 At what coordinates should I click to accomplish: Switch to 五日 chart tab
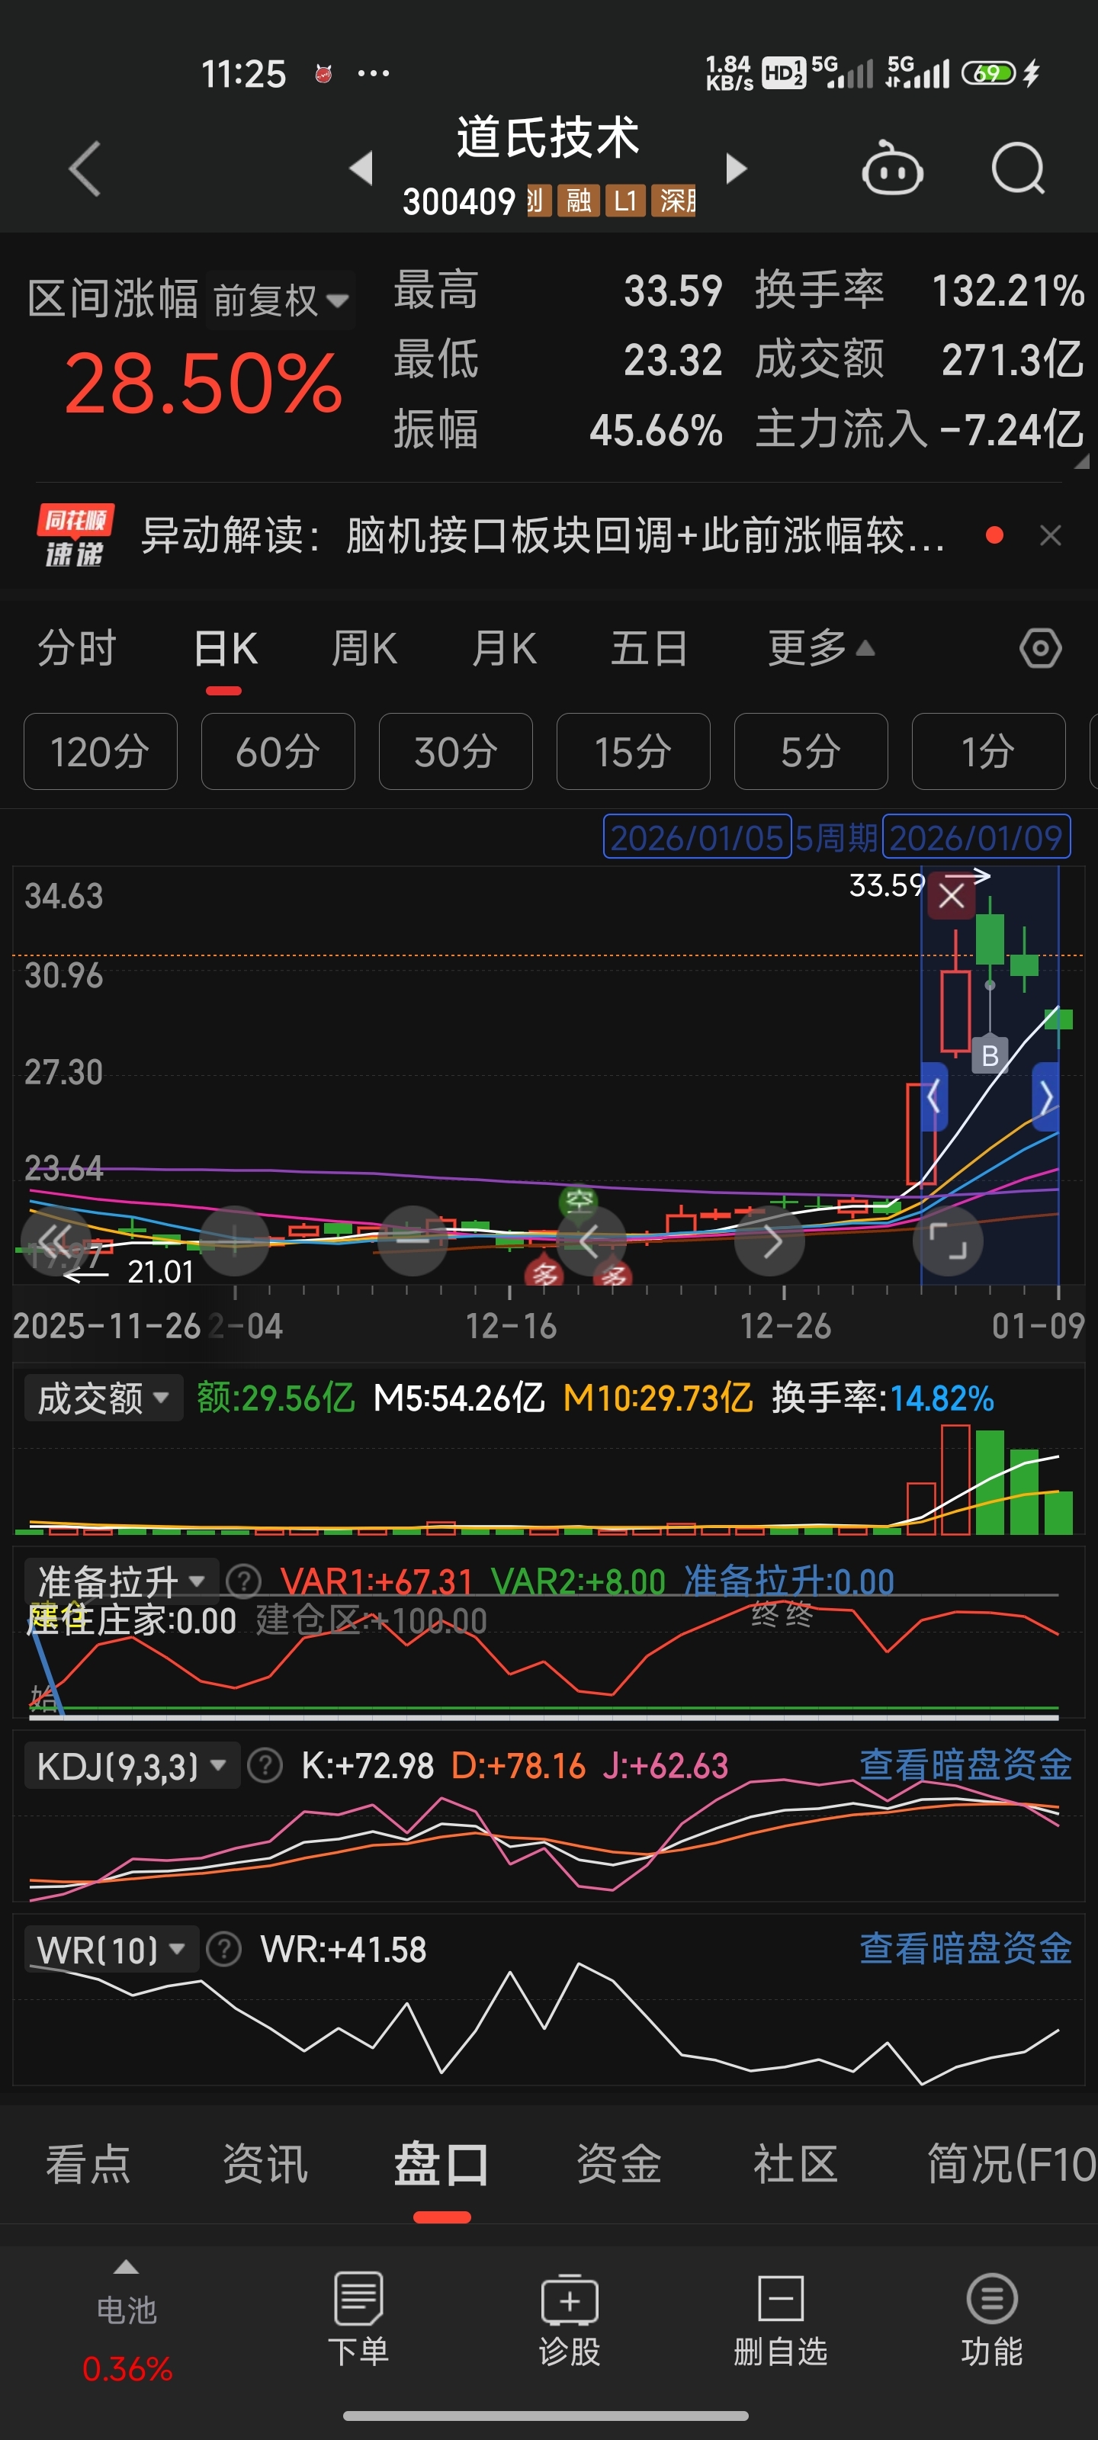tap(649, 649)
